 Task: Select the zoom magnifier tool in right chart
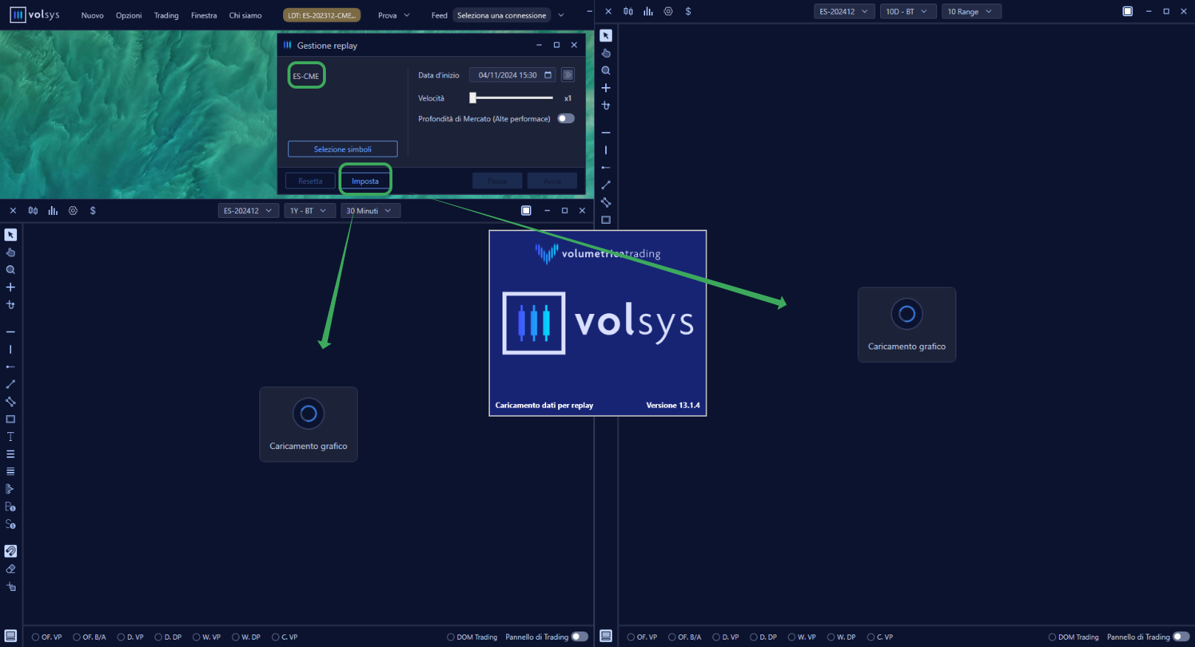click(606, 71)
